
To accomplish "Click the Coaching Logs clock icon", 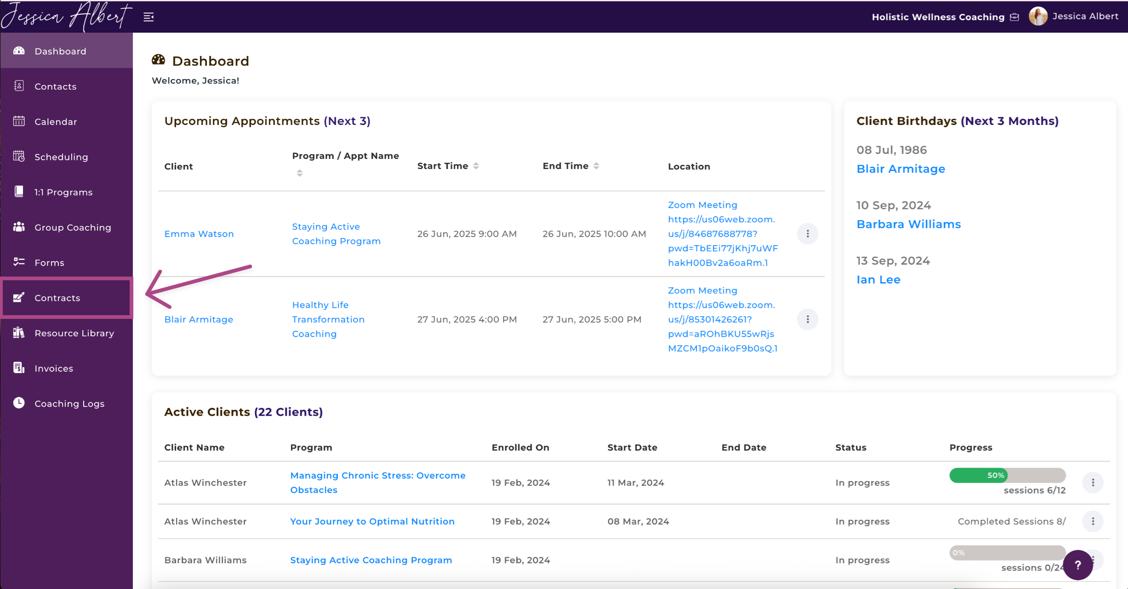I will (19, 403).
